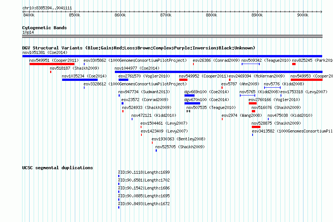Select the blue dgv669n100 bar

[189, 95]
